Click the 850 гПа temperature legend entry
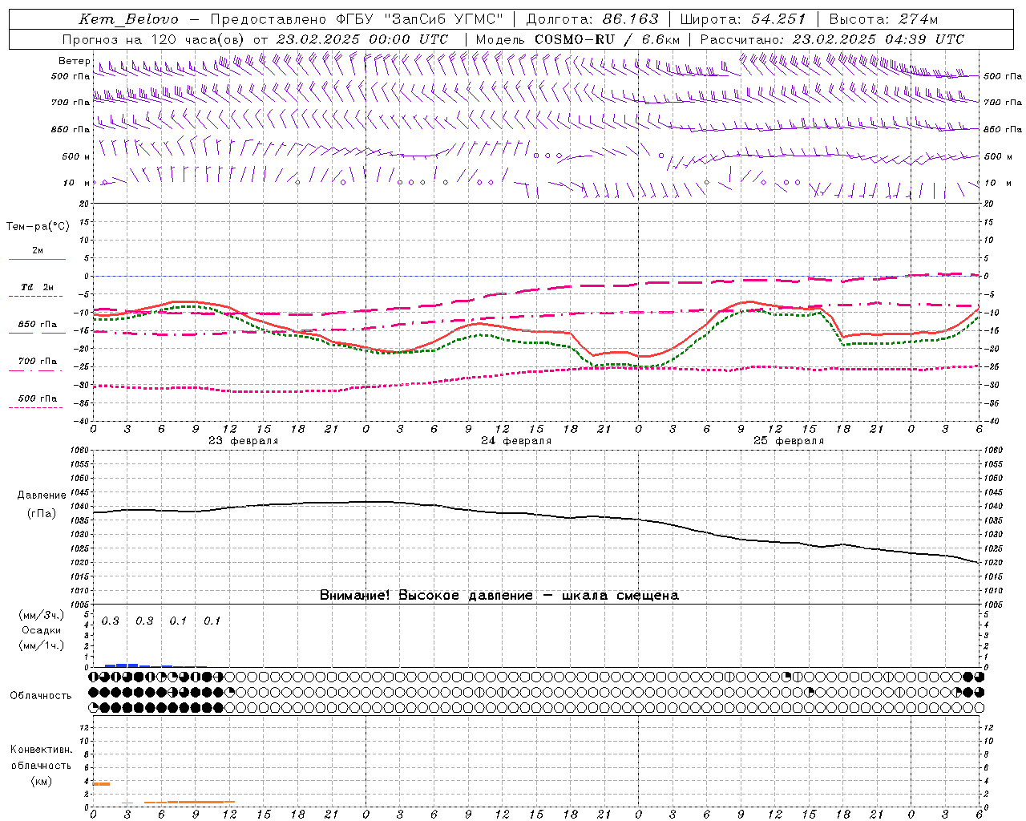The height and width of the screenshot is (821, 1026). point(37,326)
